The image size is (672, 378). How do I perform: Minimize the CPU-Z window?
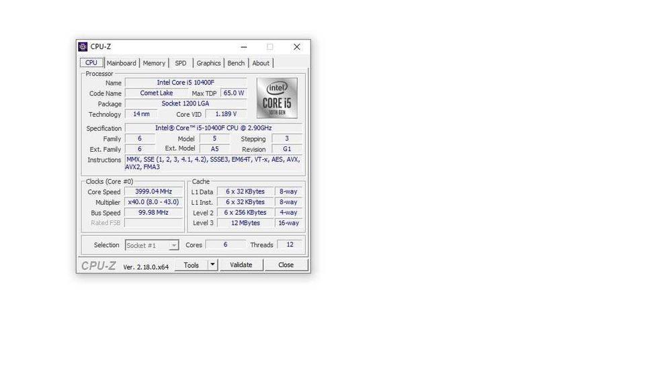(x=244, y=46)
